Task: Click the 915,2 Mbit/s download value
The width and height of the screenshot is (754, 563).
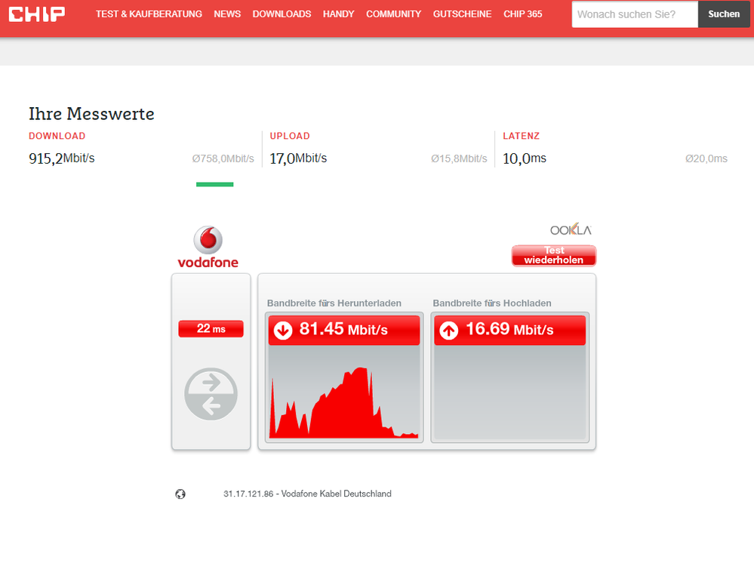Action: click(62, 158)
